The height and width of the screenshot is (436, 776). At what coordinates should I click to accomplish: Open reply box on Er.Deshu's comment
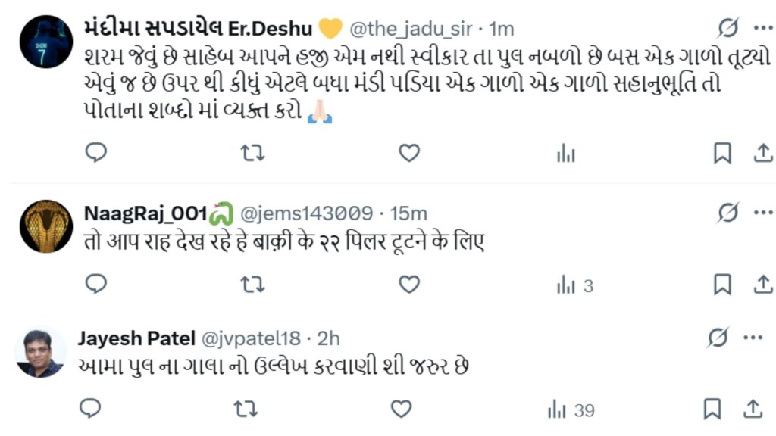coord(95,153)
